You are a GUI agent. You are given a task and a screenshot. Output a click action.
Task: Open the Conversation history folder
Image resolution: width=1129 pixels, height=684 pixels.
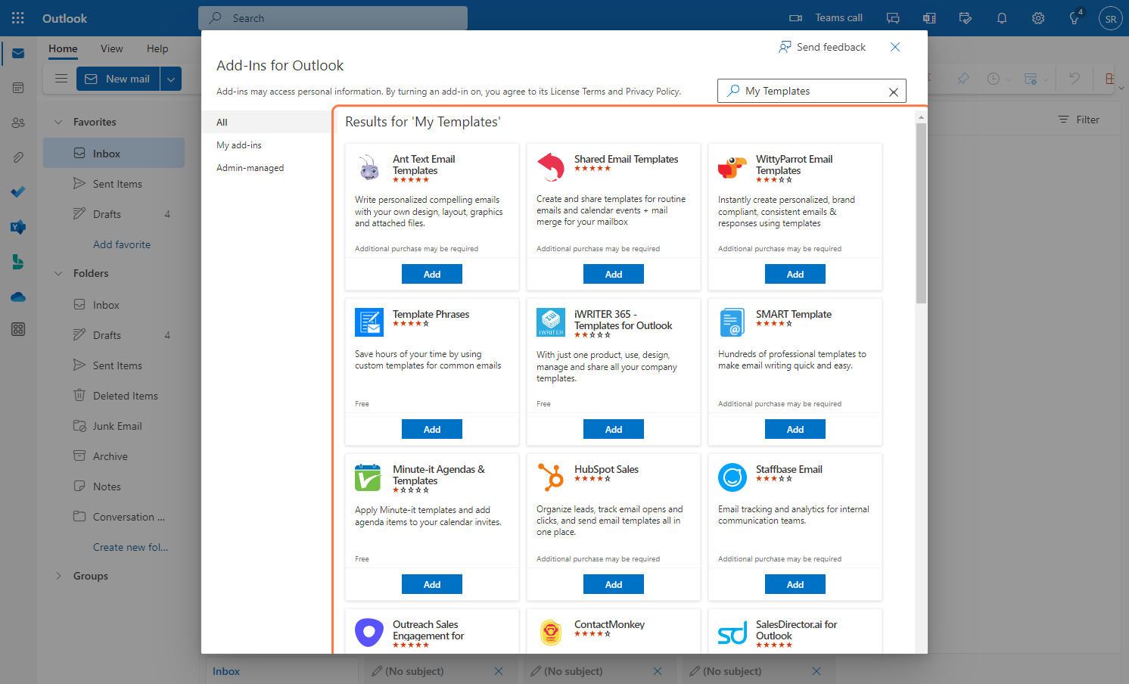point(114,517)
